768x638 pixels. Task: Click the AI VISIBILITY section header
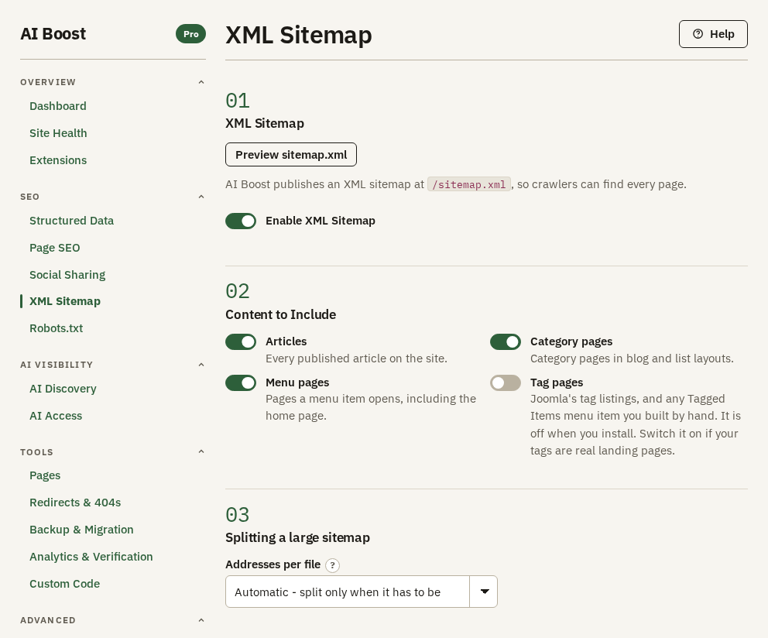[57, 365]
